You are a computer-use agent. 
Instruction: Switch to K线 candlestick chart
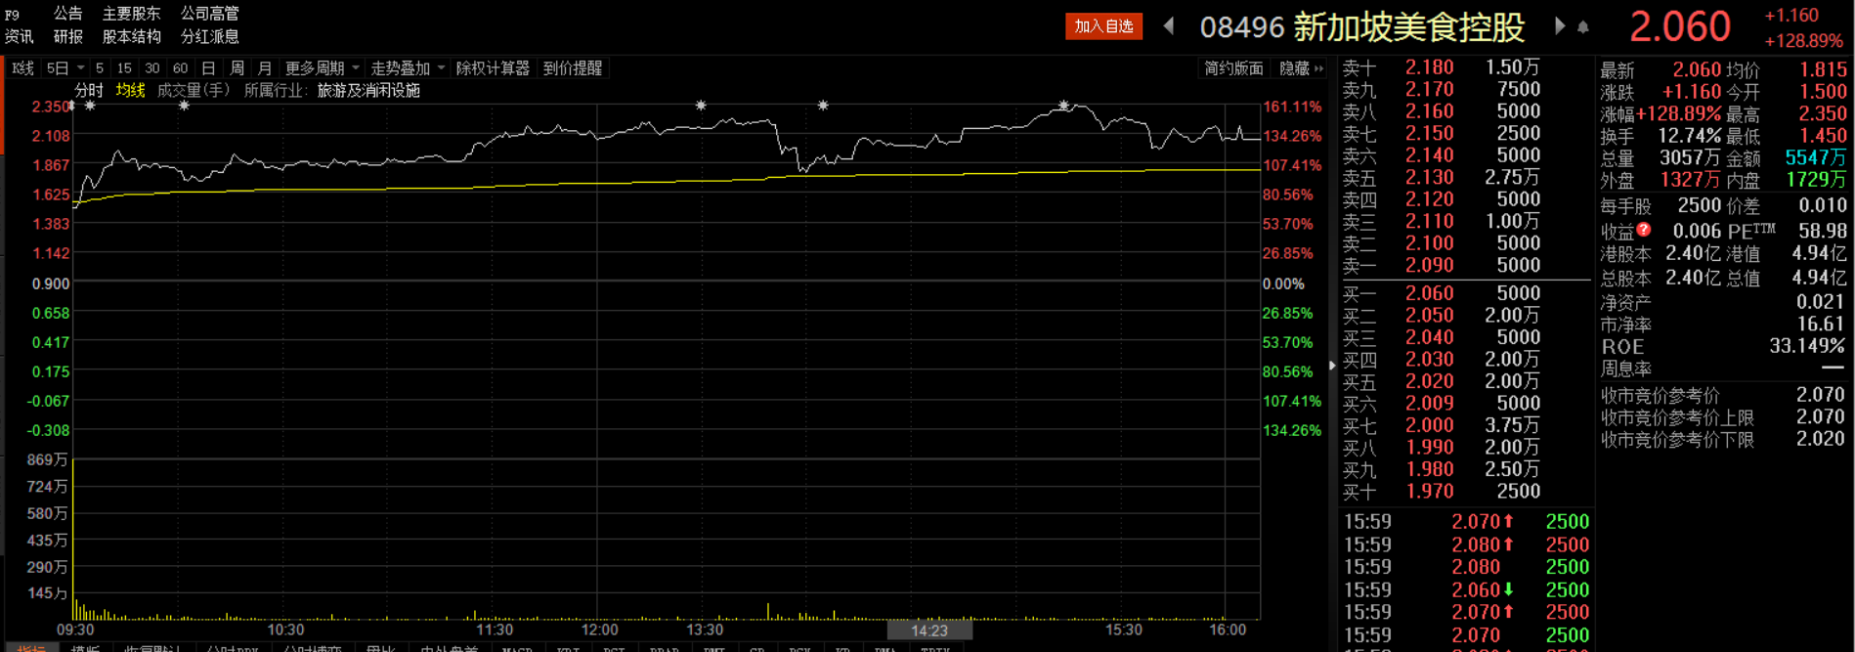[x=22, y=68]
